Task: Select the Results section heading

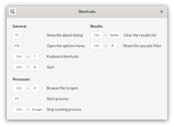Action: (x=96, y=26)
